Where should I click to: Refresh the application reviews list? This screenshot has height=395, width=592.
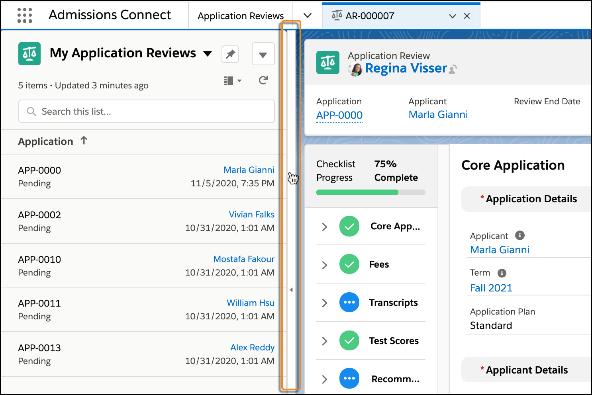[x=263, y=81]
